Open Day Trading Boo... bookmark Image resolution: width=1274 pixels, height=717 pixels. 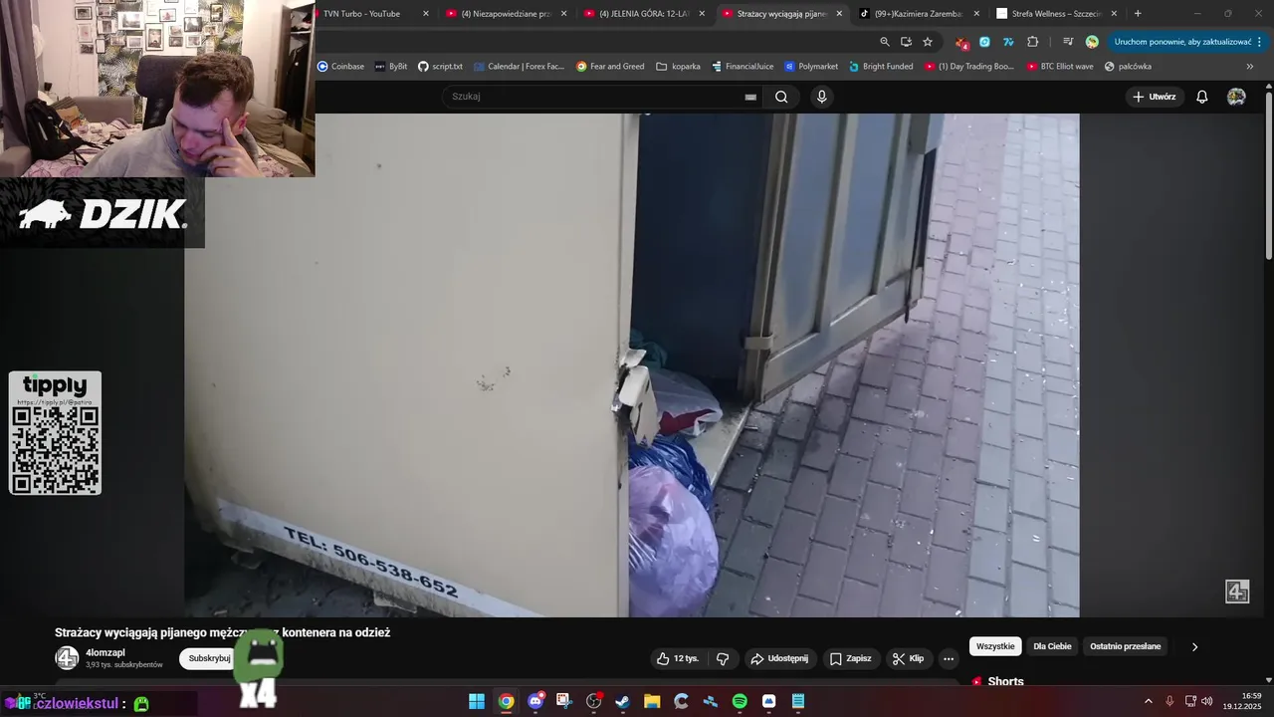969,67
